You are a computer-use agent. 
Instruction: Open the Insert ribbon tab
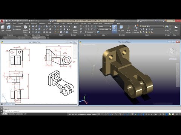(x=49, y=24)
